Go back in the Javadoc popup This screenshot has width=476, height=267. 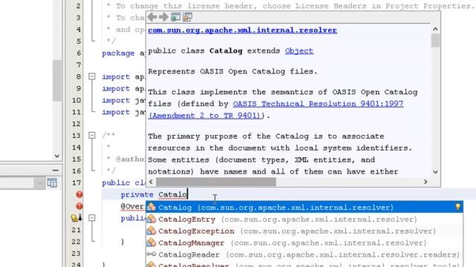pyautogui.click(x=152, y=17)
